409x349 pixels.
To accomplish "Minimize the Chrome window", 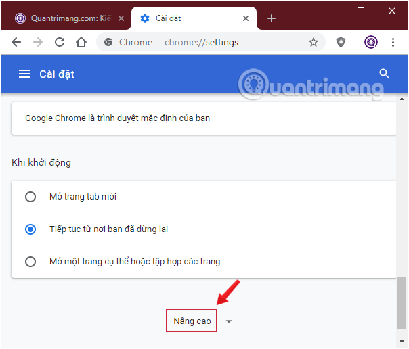I will (330, 11).
